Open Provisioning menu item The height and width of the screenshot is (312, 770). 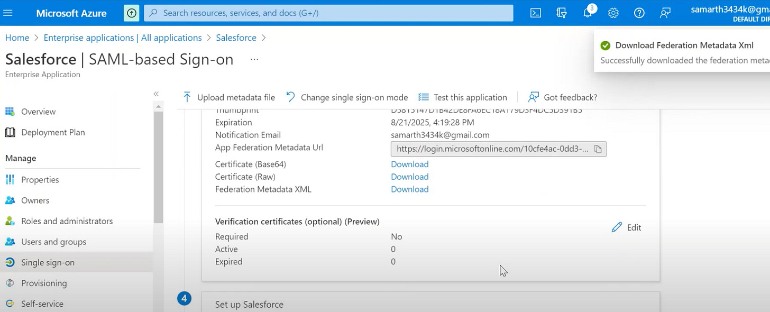click(44, 283)
